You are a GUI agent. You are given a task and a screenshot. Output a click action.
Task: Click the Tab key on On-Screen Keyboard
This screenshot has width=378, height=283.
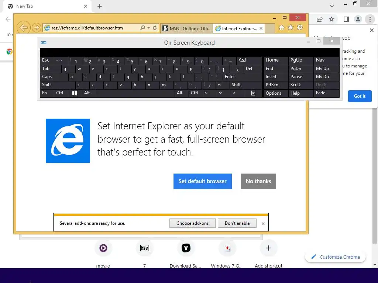(50, 69)
